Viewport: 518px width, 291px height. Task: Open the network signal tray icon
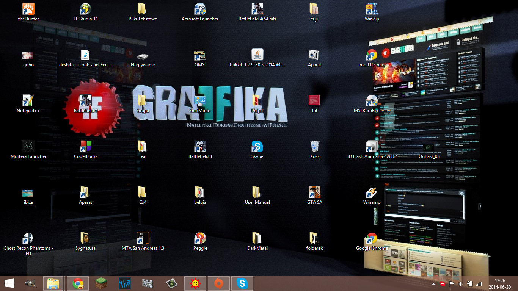[479, 283]
